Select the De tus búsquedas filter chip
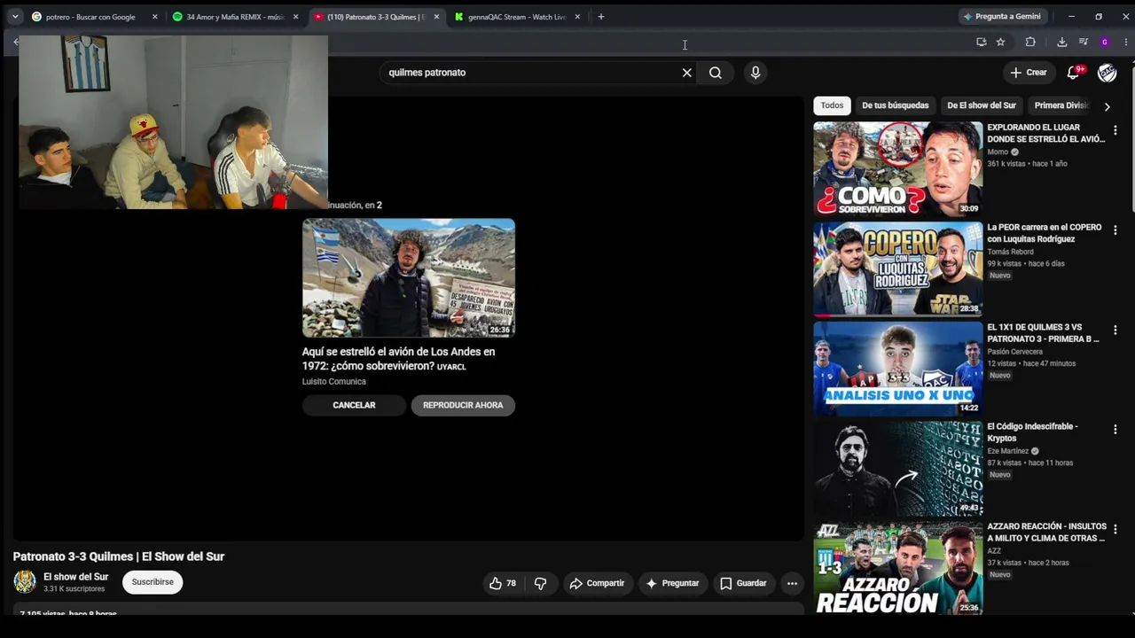 point(896,105)
